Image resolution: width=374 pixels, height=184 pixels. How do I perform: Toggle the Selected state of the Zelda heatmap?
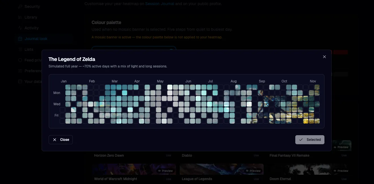[310, 139]
